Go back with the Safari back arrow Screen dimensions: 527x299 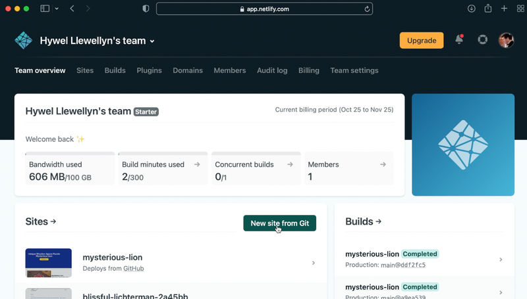(72, 9)
